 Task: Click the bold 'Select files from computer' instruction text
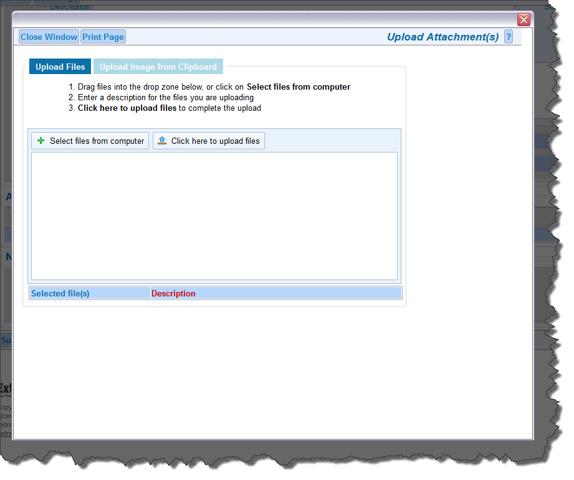pos(299,87)
